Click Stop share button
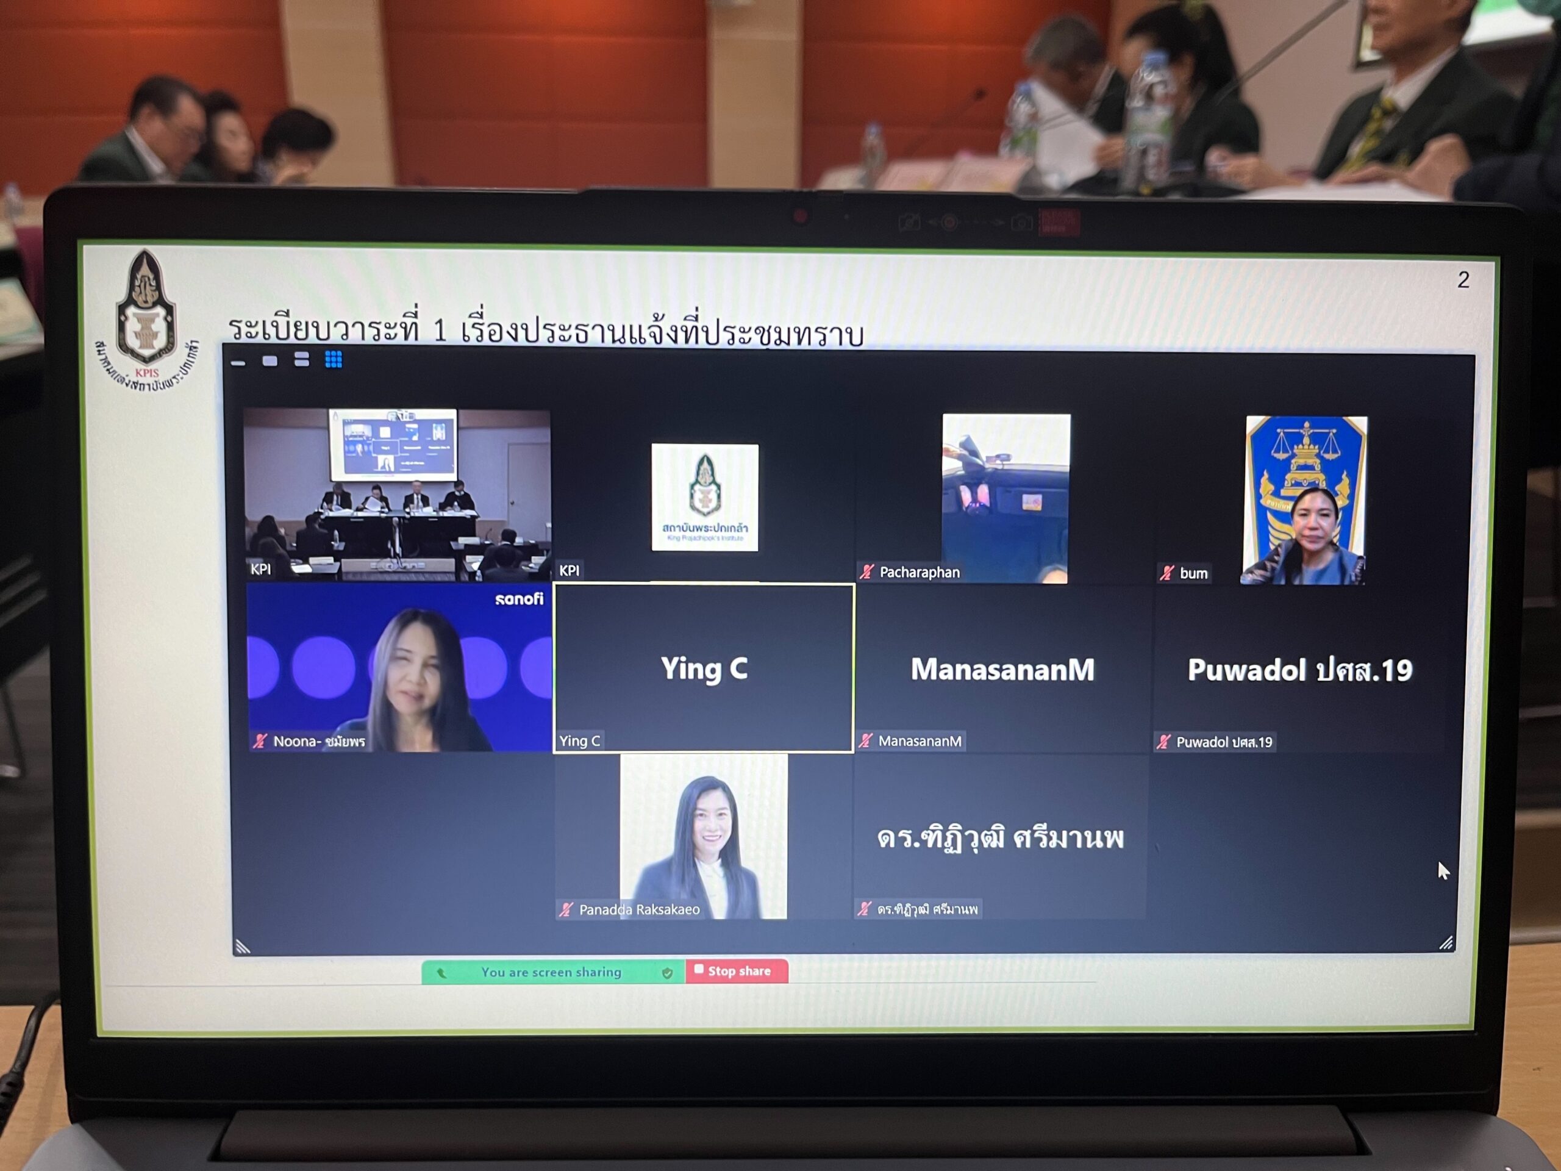Image resolution: width=1561 pixels, height=1171 pixels. (x=737, y=971)
